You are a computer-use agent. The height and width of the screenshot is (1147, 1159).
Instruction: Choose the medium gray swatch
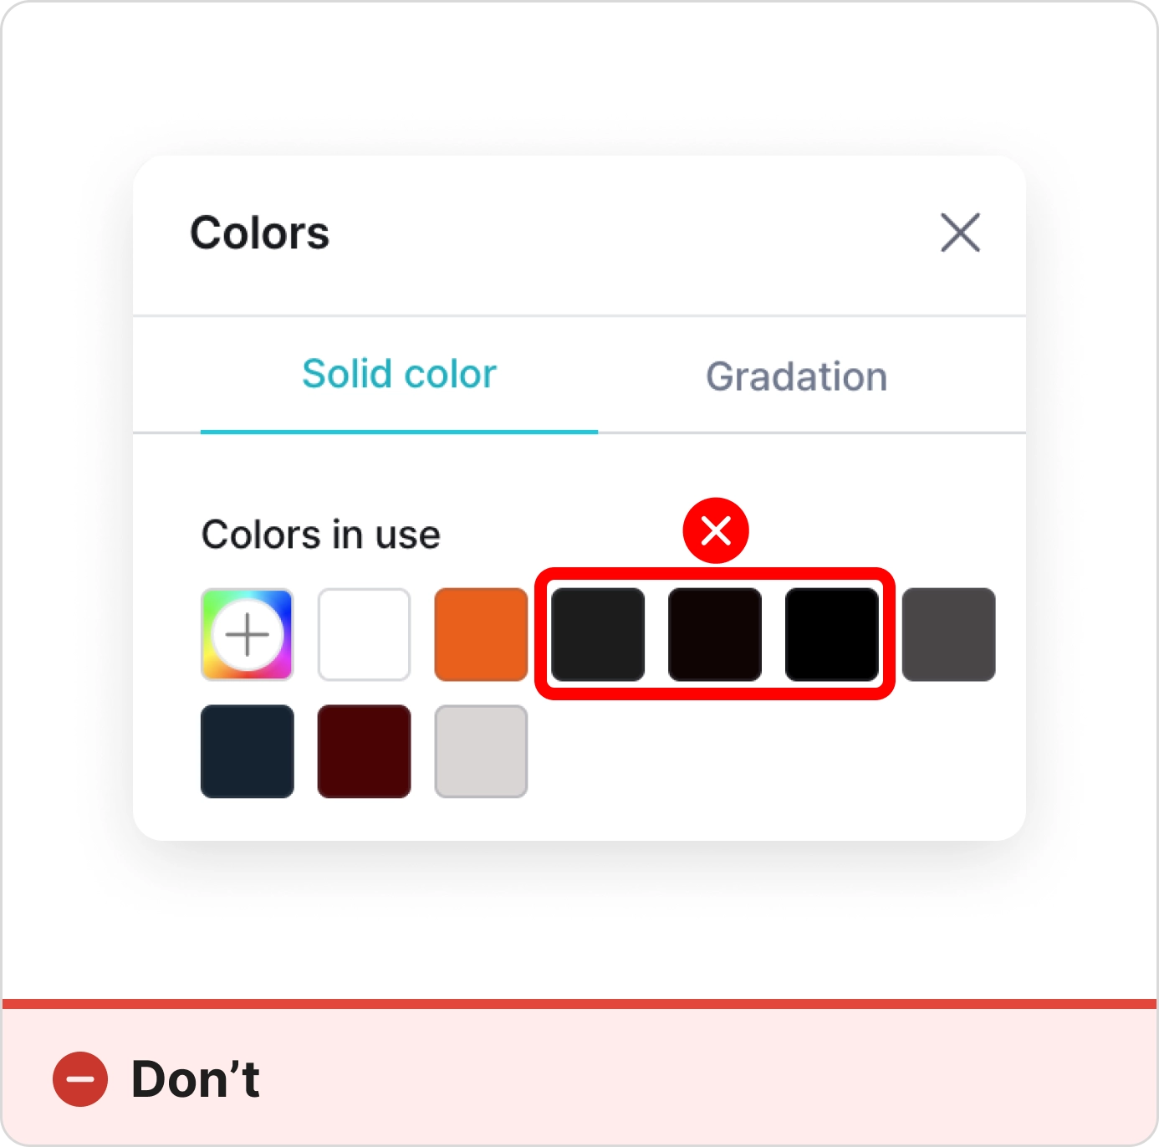[x=949, y=634]
